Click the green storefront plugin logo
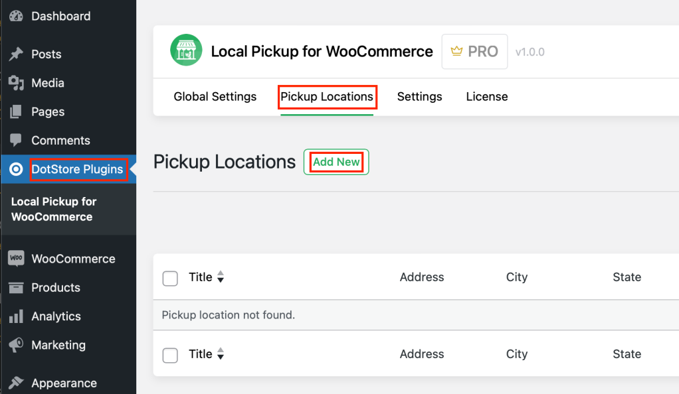This screenshot has height=394, width=679. pyautogui.click(x=186, y=50)
